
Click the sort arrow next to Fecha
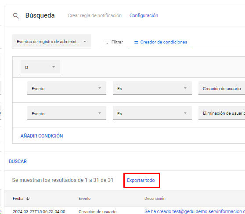(x=28, y=199)
